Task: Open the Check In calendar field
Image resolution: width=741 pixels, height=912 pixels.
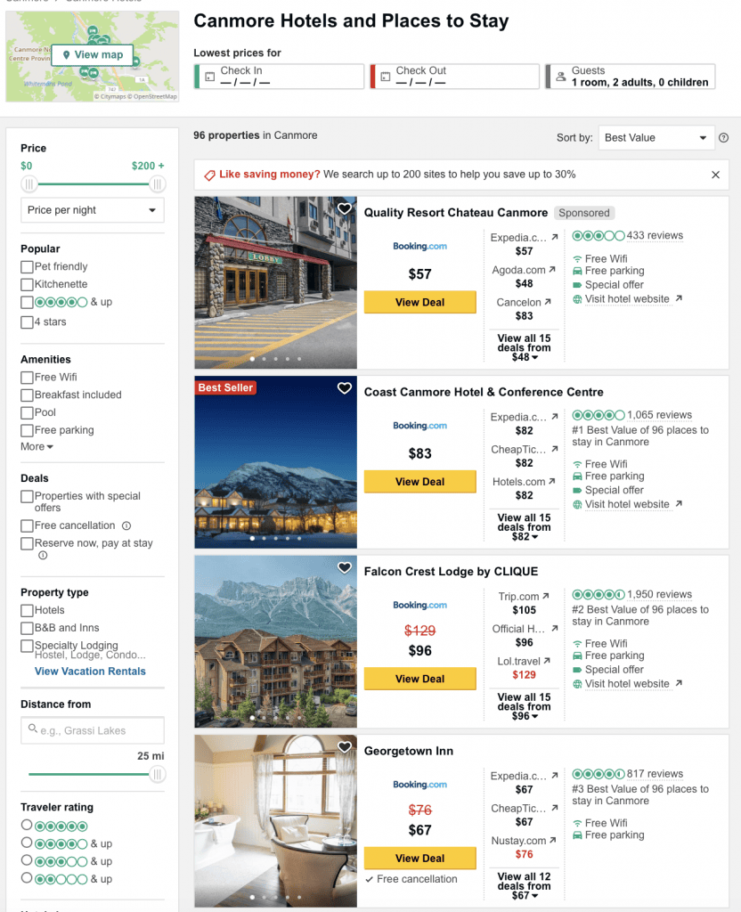Action: (279, 77)
